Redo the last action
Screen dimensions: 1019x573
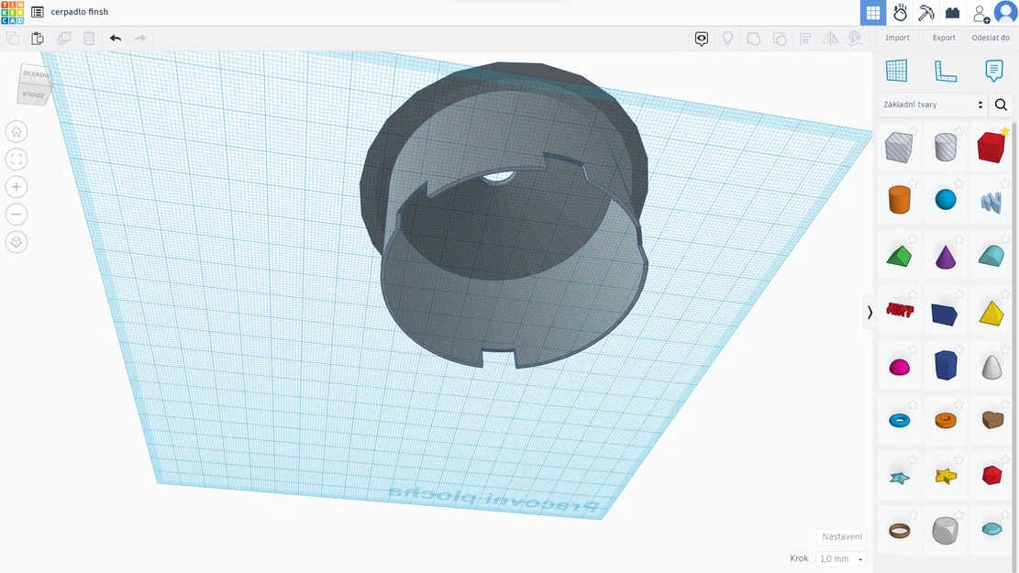click(140, 39)
